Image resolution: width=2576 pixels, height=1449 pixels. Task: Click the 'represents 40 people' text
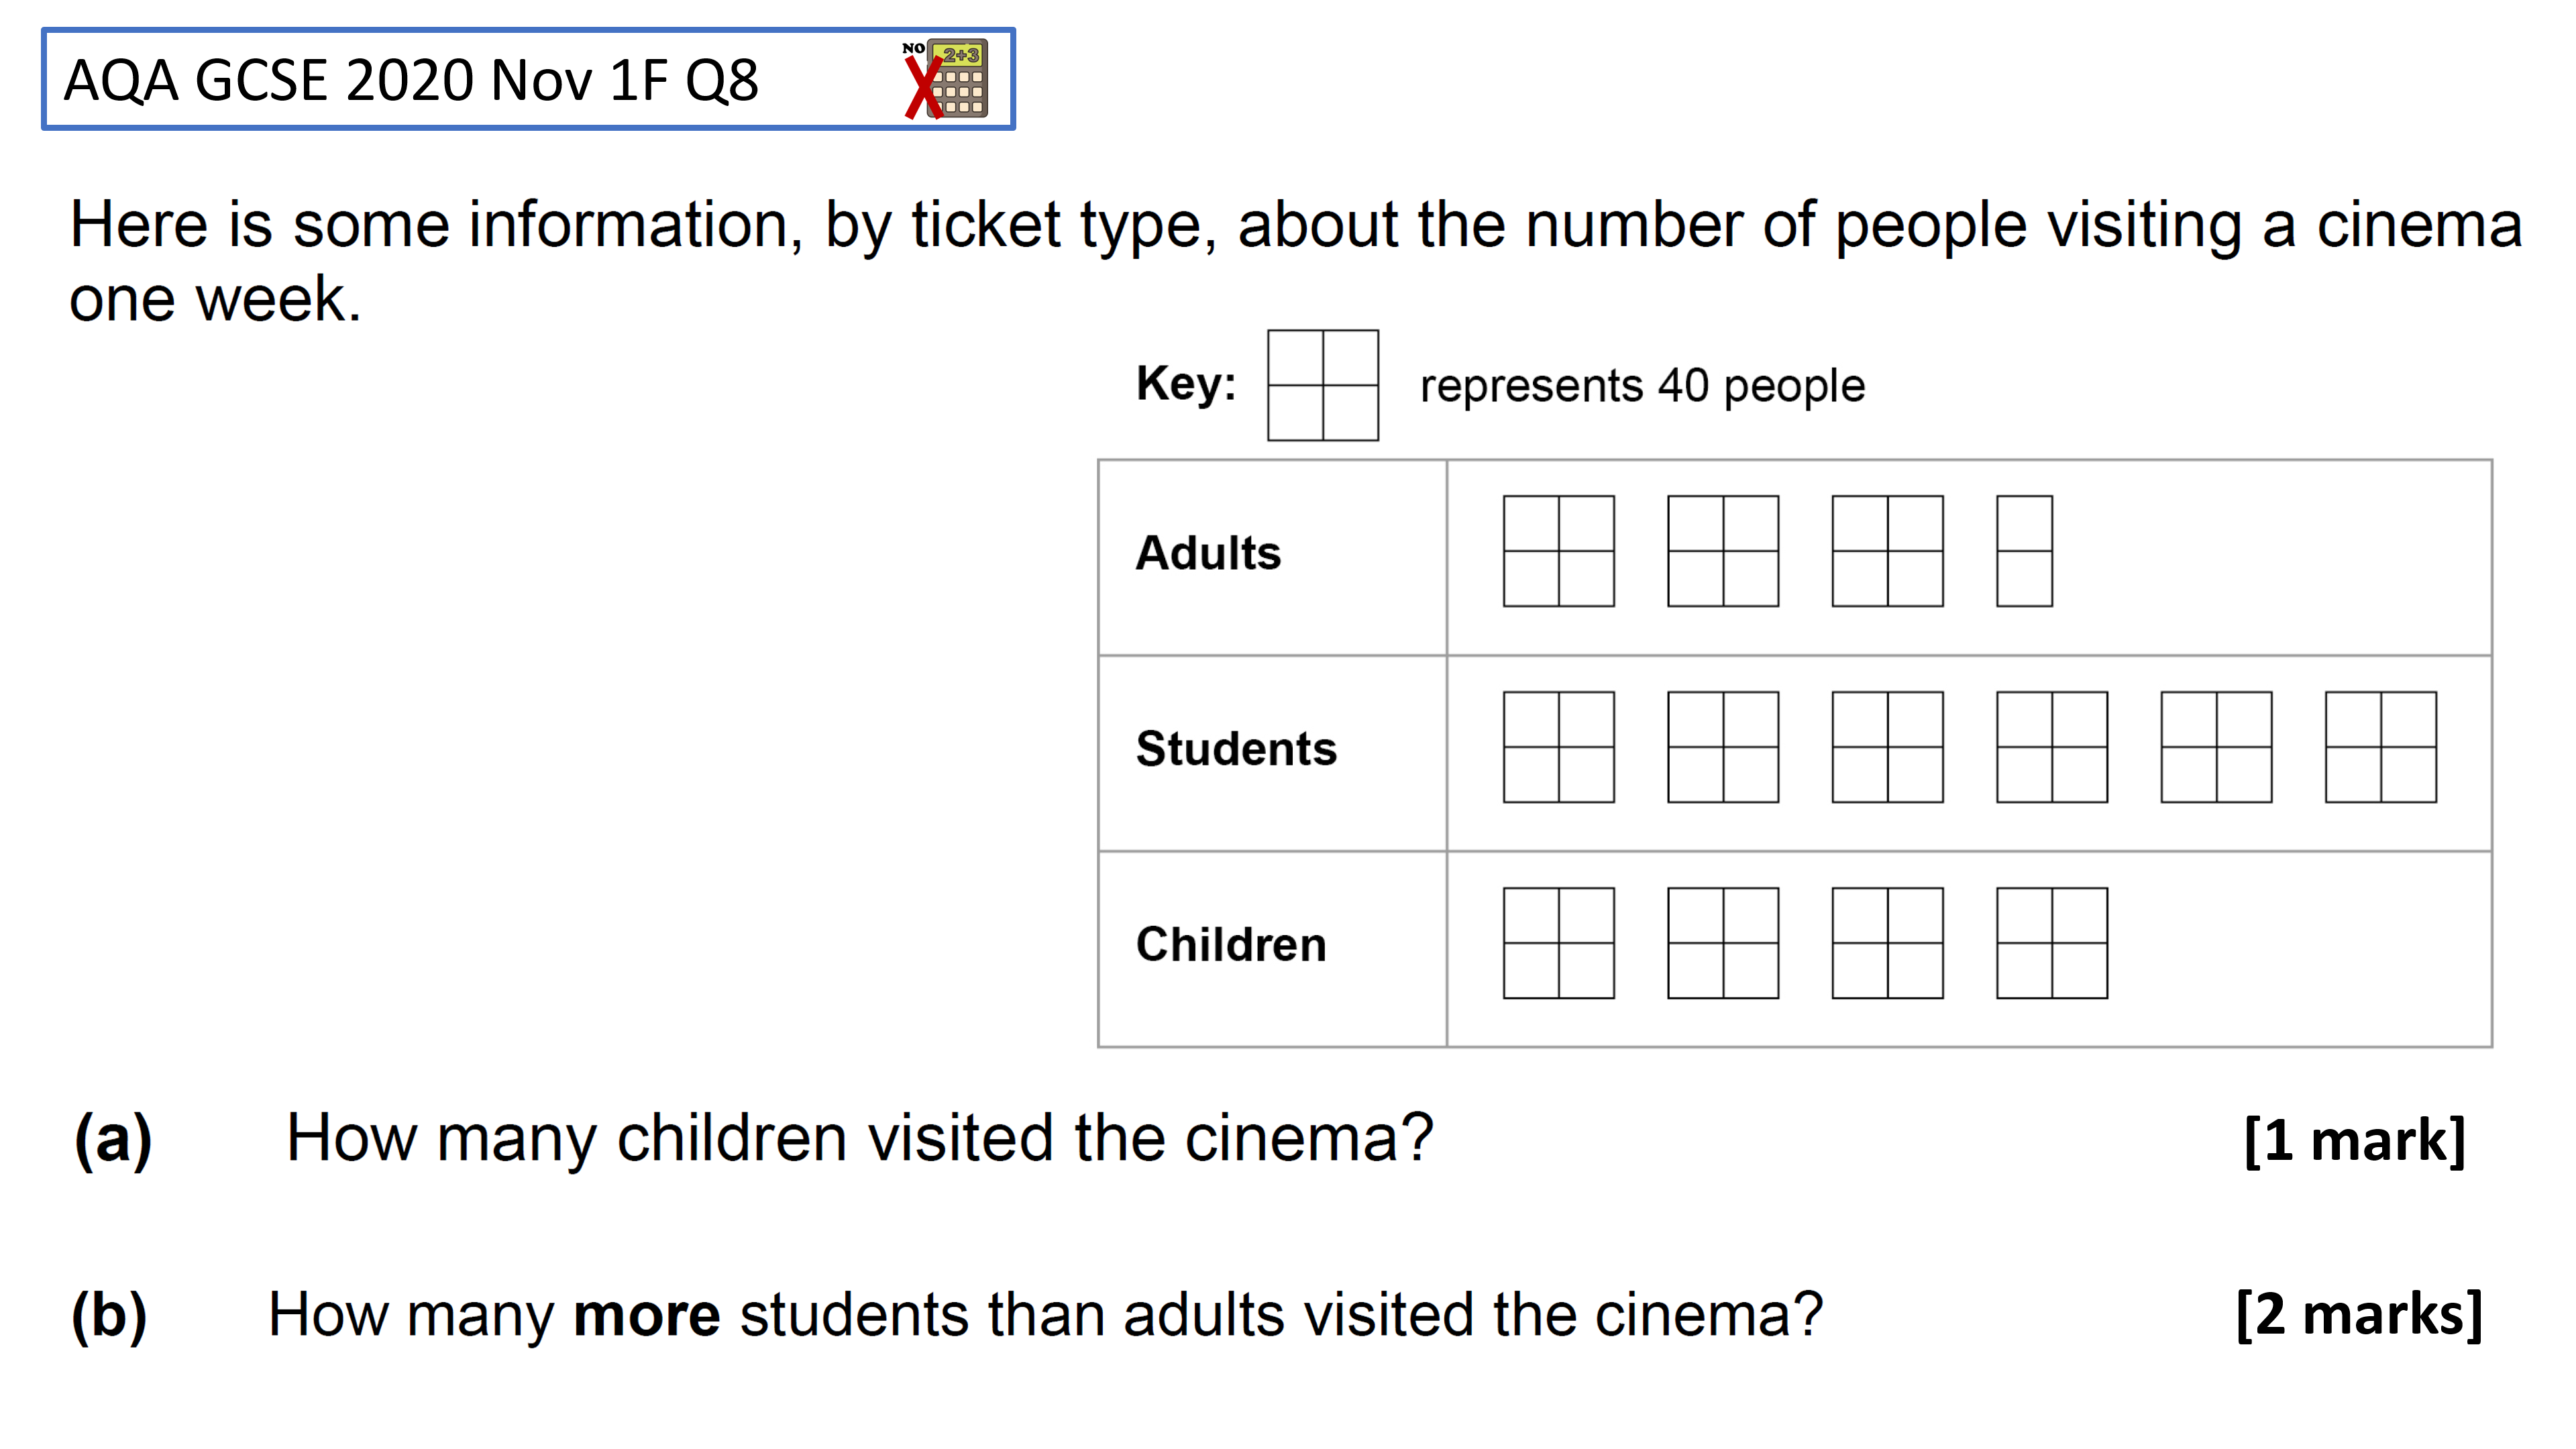tap(1642, 386)
